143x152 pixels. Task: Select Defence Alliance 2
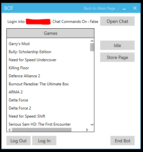24,76
